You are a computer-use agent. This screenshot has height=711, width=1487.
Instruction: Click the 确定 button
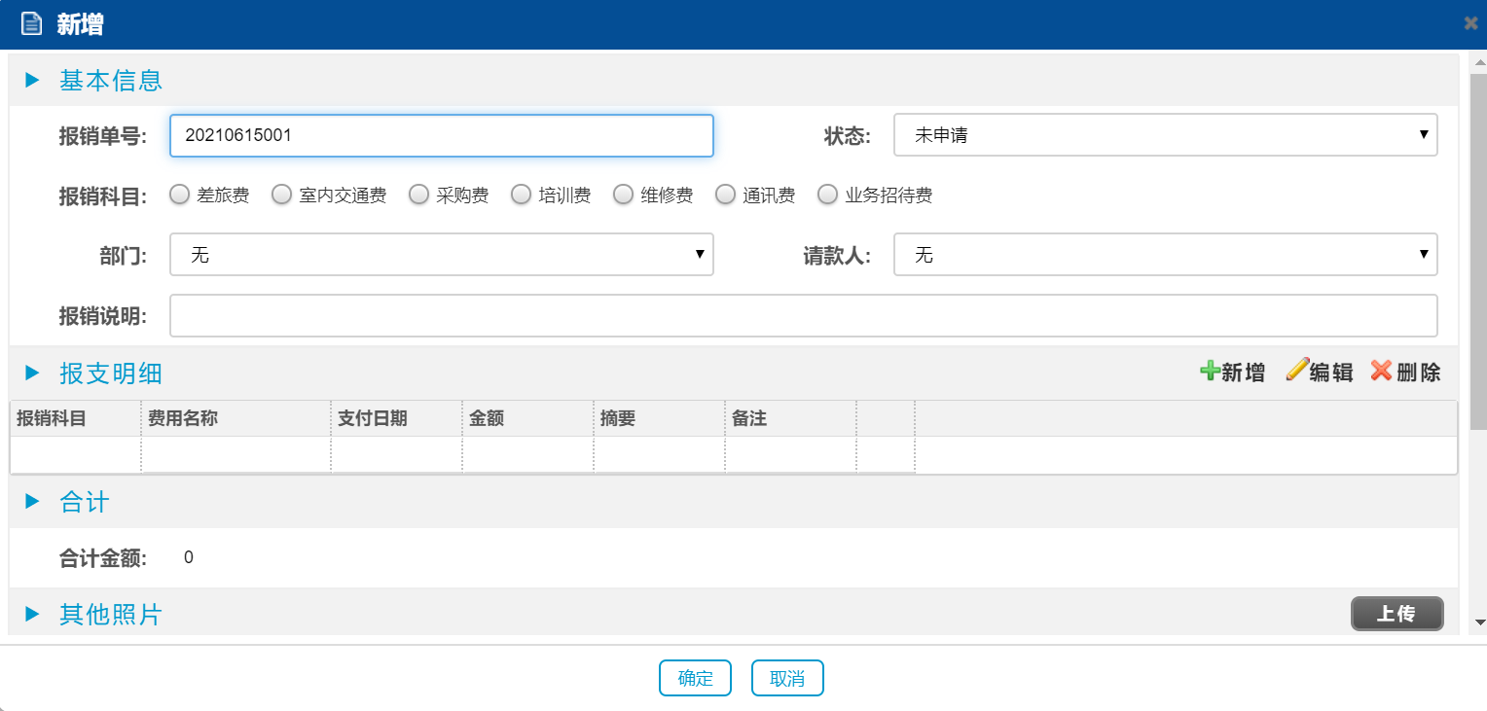click(695, 678)
